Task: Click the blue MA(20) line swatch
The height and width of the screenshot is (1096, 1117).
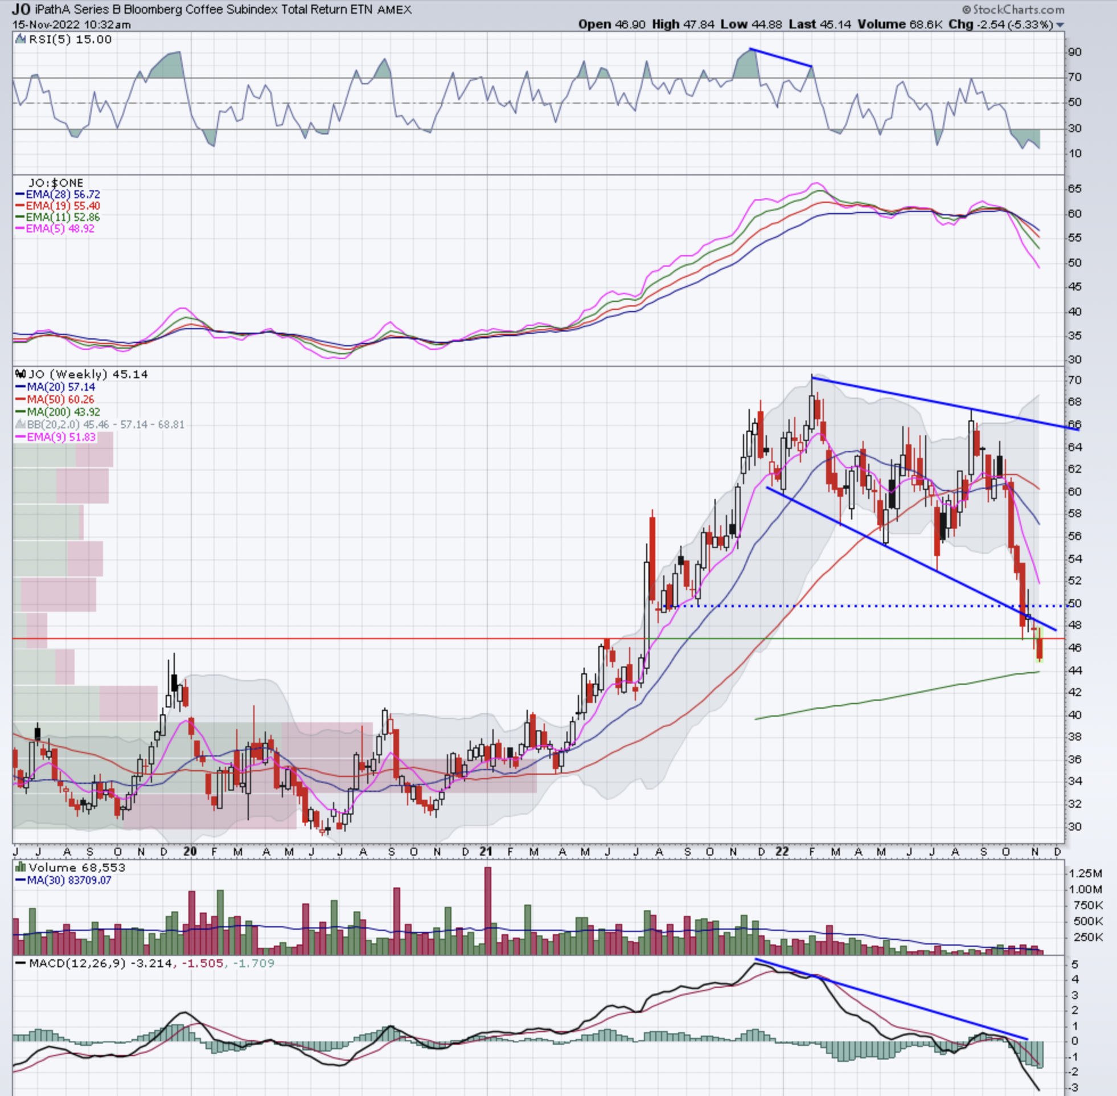Action: [20, 387]
